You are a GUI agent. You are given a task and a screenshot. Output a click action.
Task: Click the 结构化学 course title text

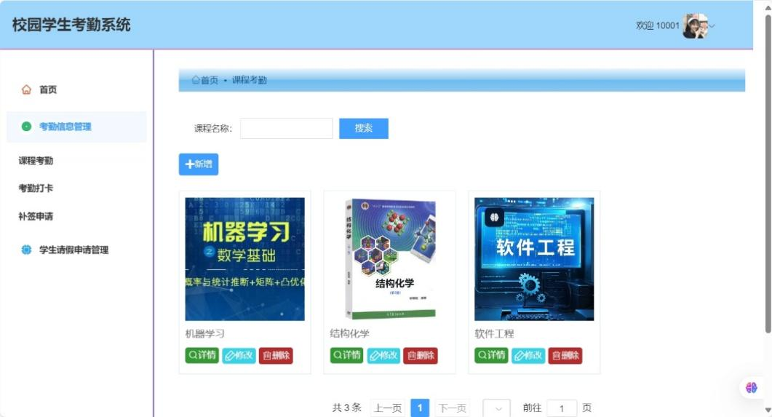coord(349,334)
